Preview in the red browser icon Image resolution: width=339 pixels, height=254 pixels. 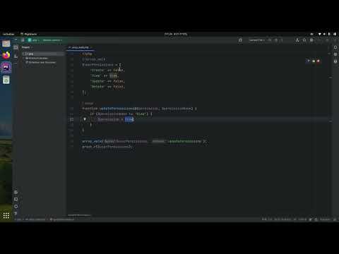319,61
